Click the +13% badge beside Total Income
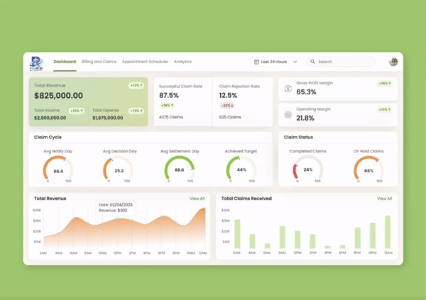 [x=77, y=111]
